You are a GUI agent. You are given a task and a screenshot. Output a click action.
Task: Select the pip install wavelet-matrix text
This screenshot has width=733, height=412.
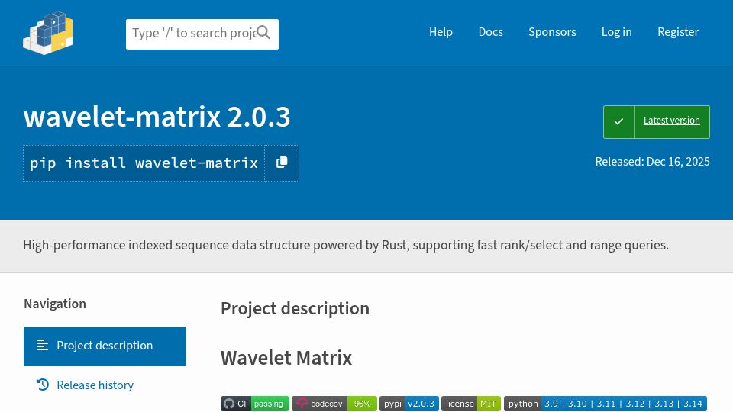(x=144, y=163)
